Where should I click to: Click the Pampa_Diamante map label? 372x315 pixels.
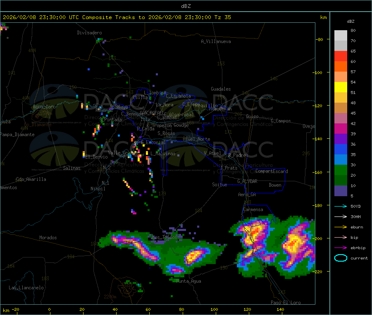pos(17,135)
